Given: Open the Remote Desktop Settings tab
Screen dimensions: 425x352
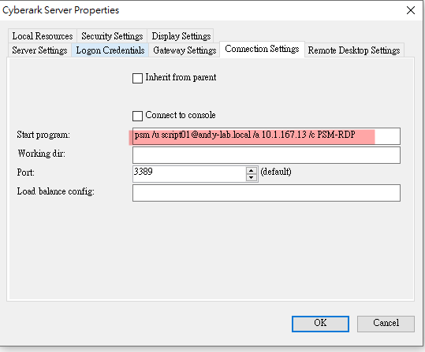Looking at the screenshot, I should coord(354,50).
